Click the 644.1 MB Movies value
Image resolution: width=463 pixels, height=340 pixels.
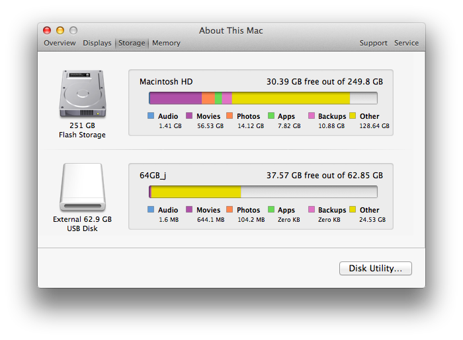[211, 220]
